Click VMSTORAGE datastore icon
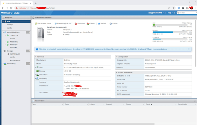Screen dimensions: 197x125 point(8,54)
